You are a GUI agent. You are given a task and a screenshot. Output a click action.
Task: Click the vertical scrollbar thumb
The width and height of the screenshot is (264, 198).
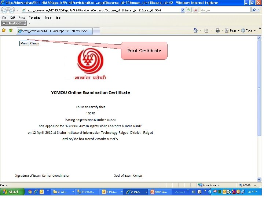click(259, 88)
